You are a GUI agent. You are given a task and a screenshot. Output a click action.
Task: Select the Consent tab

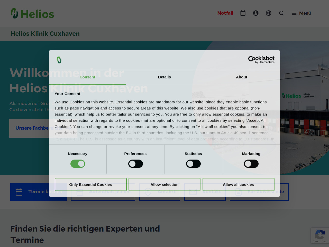coord(87,77)
